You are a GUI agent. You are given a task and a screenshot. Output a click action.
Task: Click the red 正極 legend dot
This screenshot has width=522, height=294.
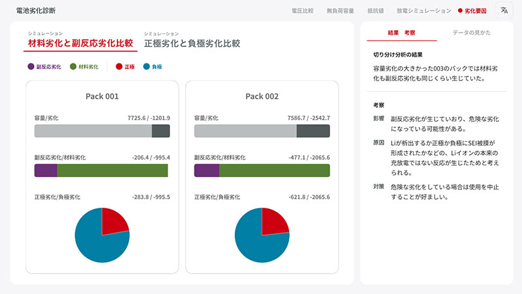click(119, 67)
